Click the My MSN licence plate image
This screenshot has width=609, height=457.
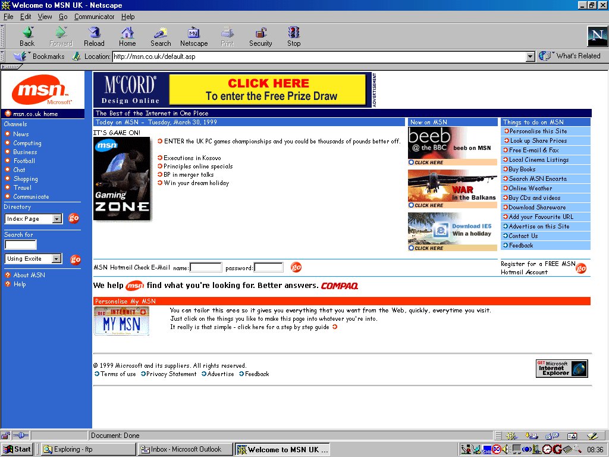pyautogui.click(x=121, y=321)
